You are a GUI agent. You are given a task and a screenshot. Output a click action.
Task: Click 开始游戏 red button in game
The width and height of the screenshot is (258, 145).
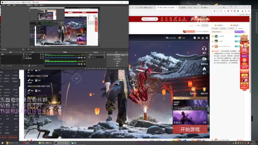point(190,129)
